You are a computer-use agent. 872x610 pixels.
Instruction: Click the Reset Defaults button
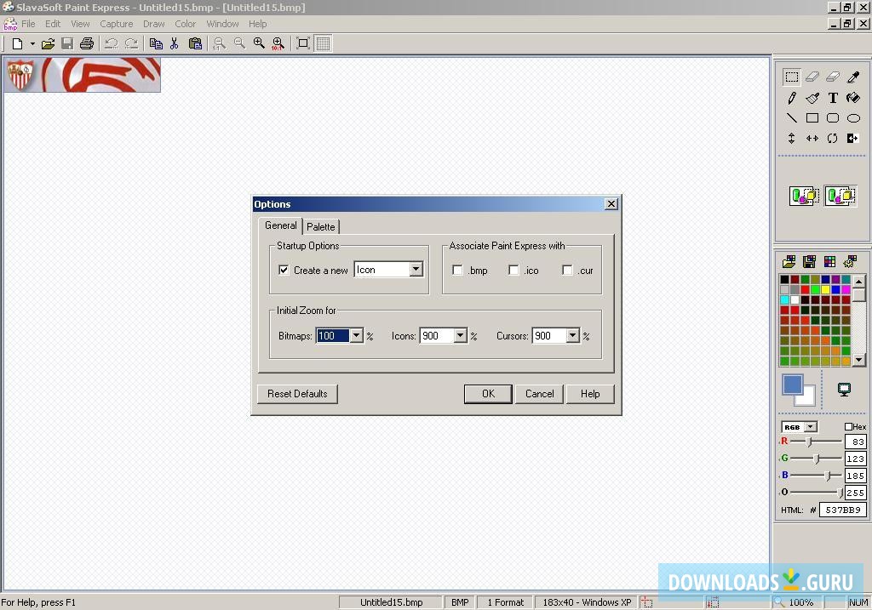pyautogui.click(x=297, y=393)
